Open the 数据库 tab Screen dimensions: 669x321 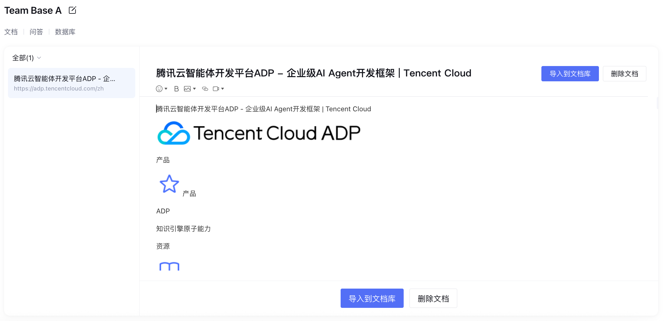click(x=65, y=32)
